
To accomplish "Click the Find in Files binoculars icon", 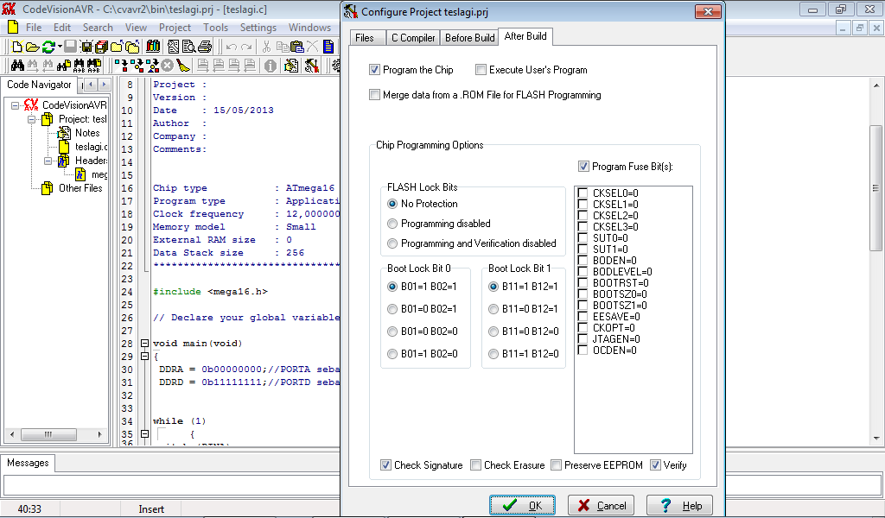I will coord(64,66).
